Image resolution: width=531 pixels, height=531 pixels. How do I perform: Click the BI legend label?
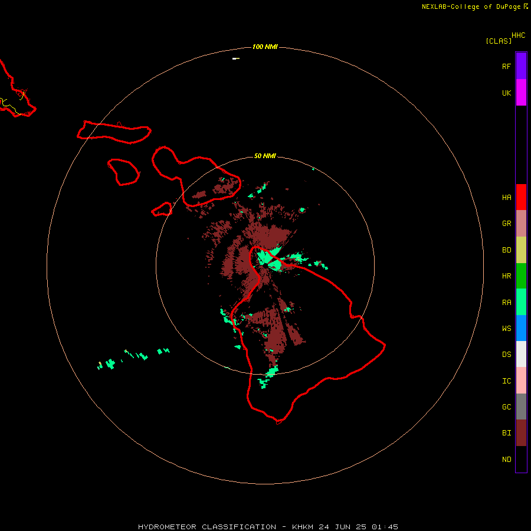(506, 433)
